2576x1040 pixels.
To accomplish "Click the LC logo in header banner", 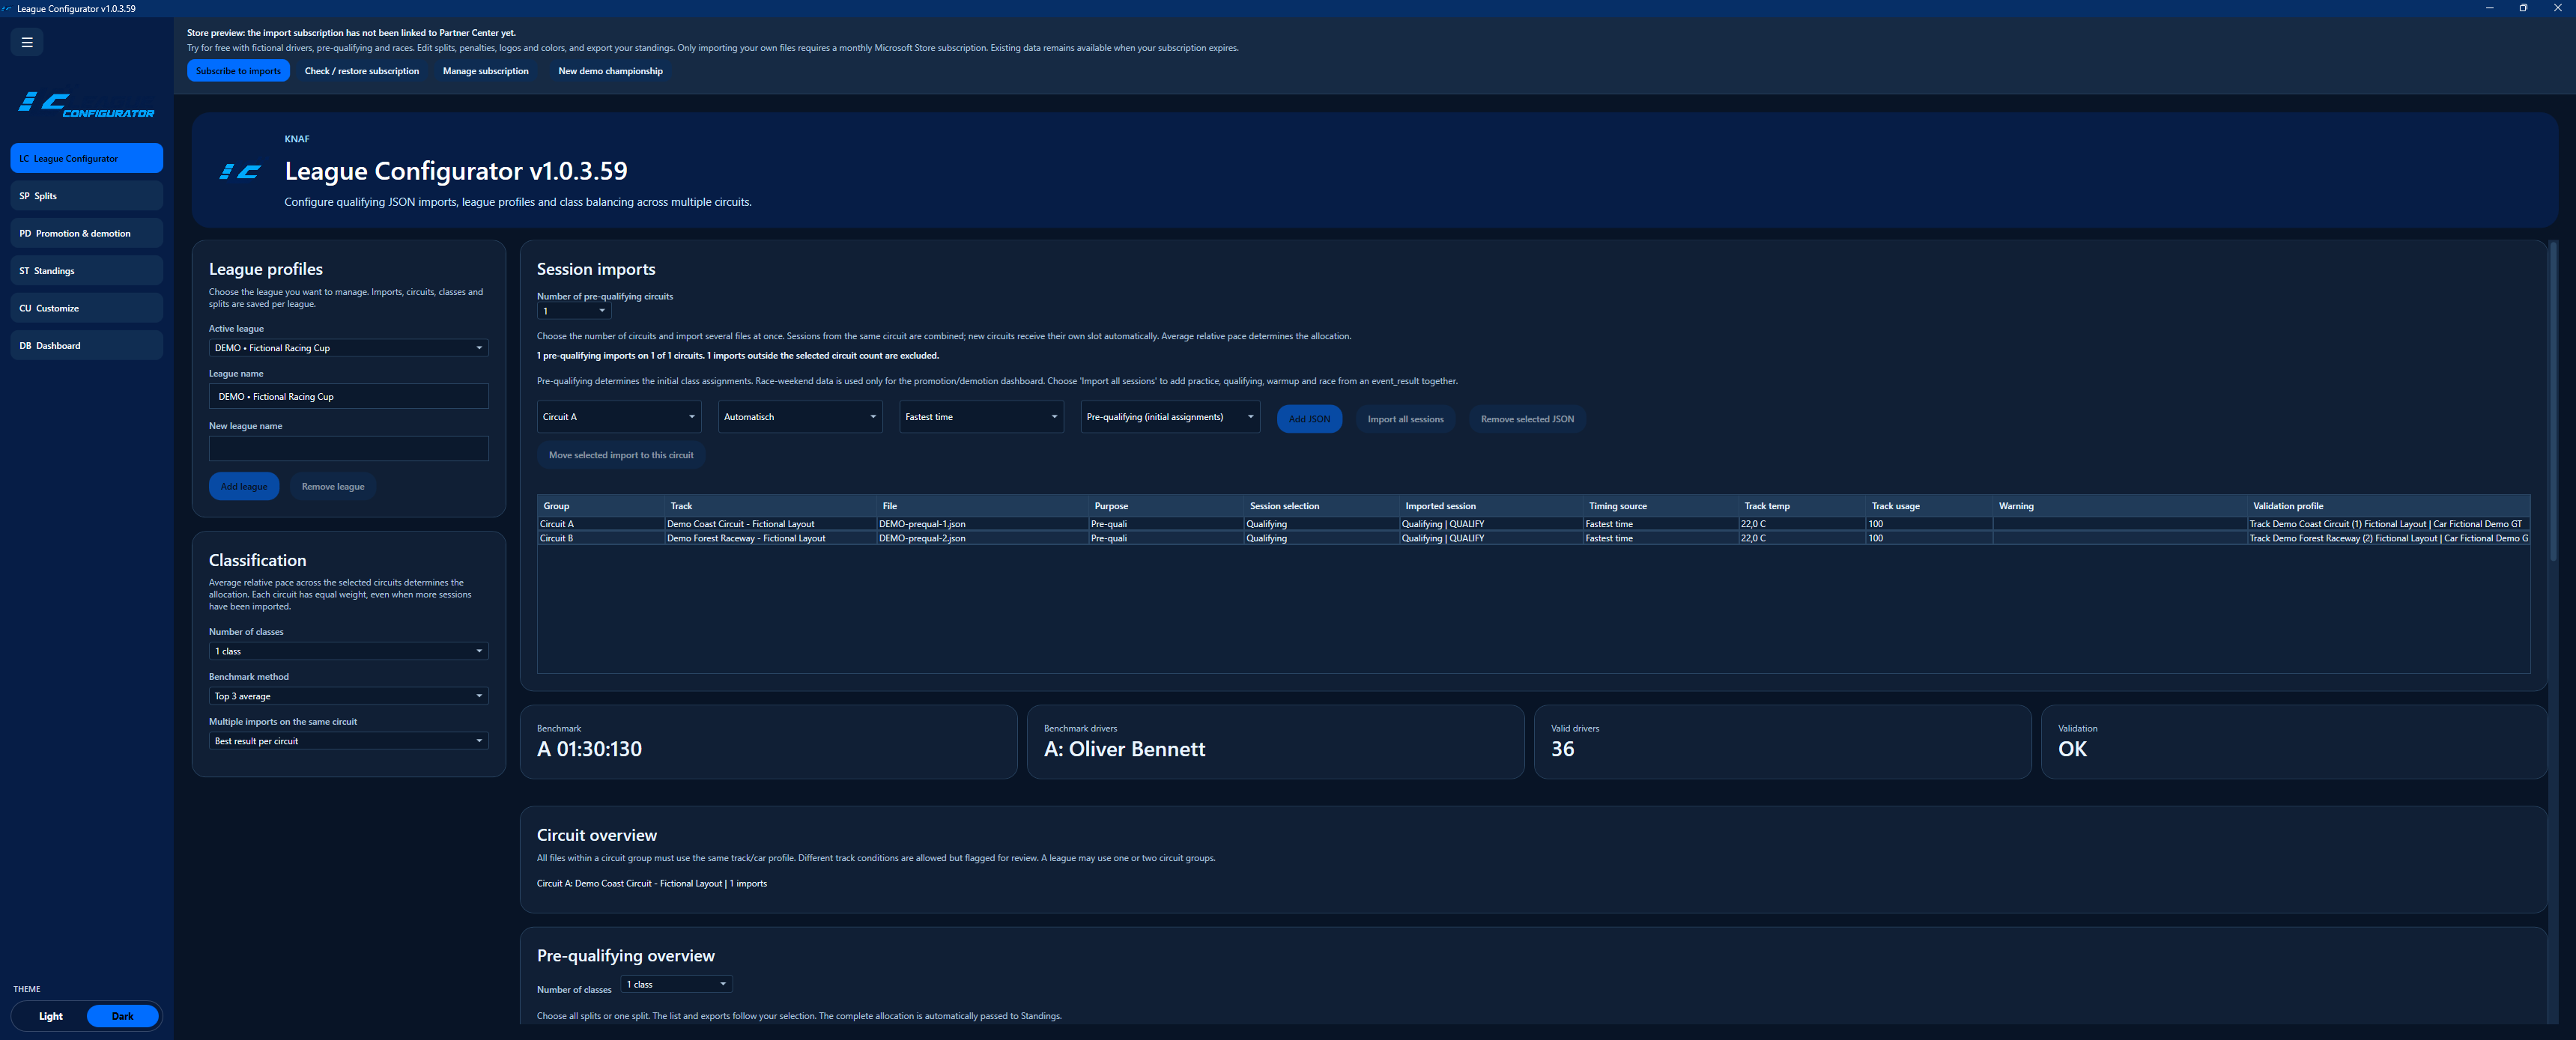I will [240, 172].
